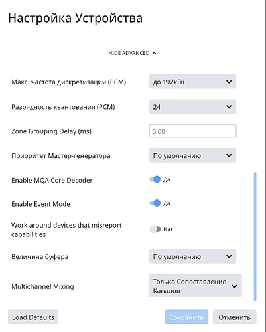Open the Величина буфера dropdown
The width and height of the screenshot is (266, 332).
coord(192,256)
